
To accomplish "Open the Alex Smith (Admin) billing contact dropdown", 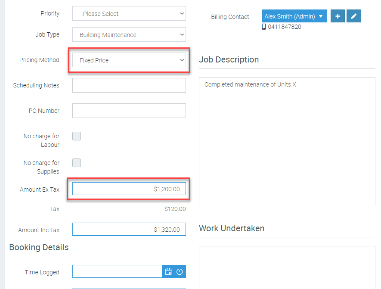I will coord(294,16).
